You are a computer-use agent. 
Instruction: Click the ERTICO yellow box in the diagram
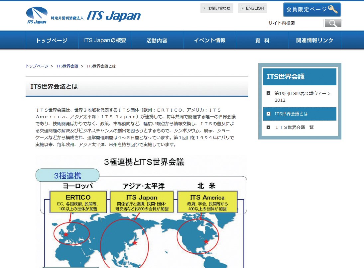click(78, 202)
